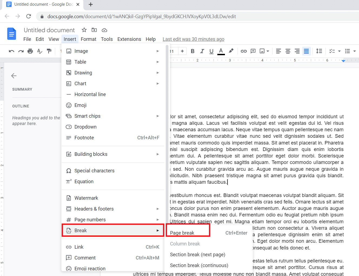Select Page break from the submenu
The width and height of the screenshot is (359, 276).
click(182, 233)
